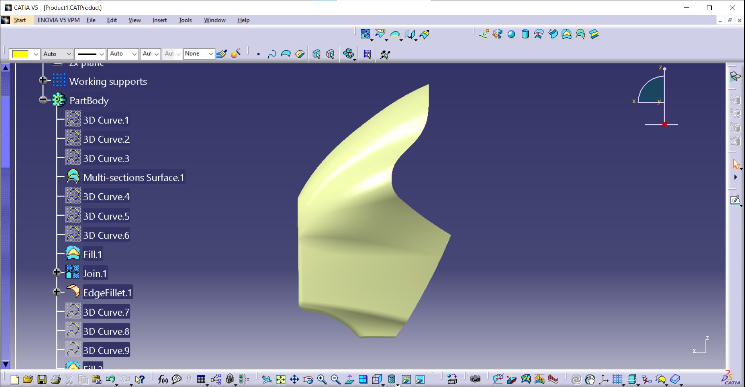745x387 pixels.
Task: Select Fill.1 in the tree
Action: coord(92,254)
